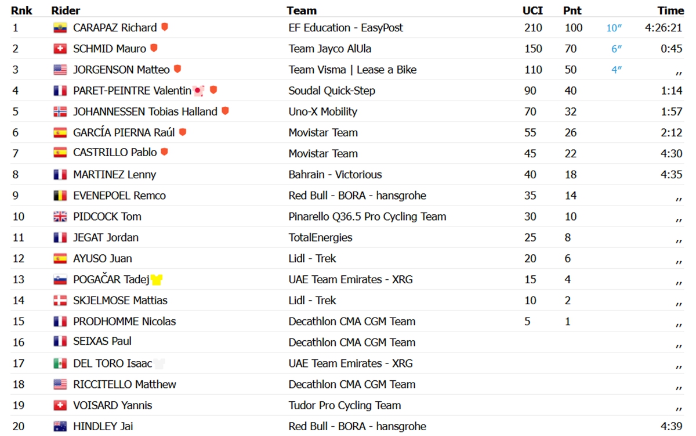Click the polka dot jersey icon by Paret-Peintre

coord(199,91)
